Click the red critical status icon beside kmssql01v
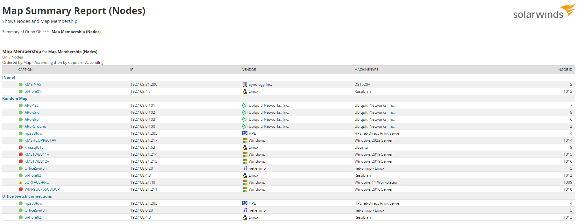The image size is (577, 224). click(21, 147)
